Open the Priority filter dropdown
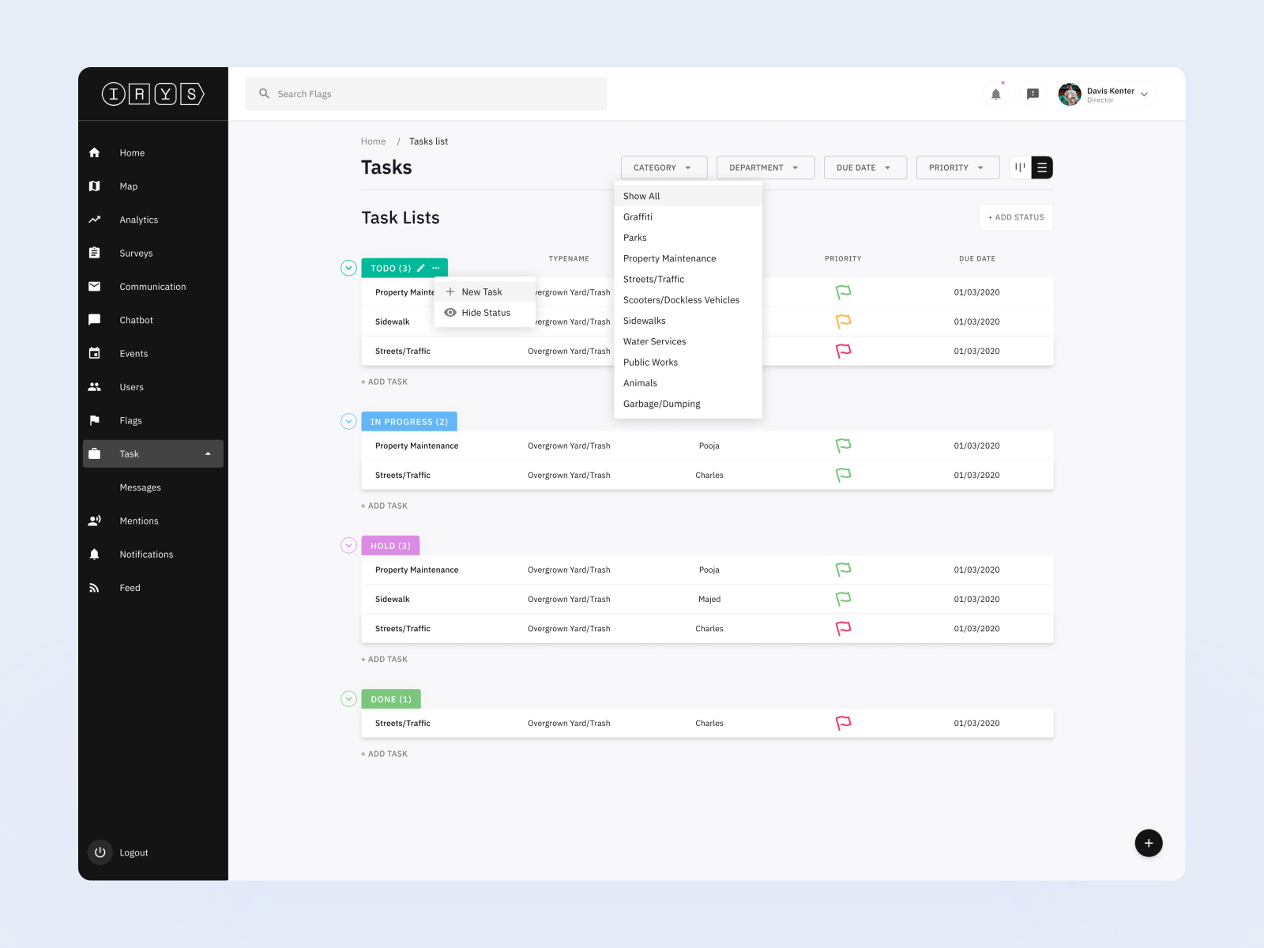This screenshot has height=948, width=1264. click(x=957, y=167)
